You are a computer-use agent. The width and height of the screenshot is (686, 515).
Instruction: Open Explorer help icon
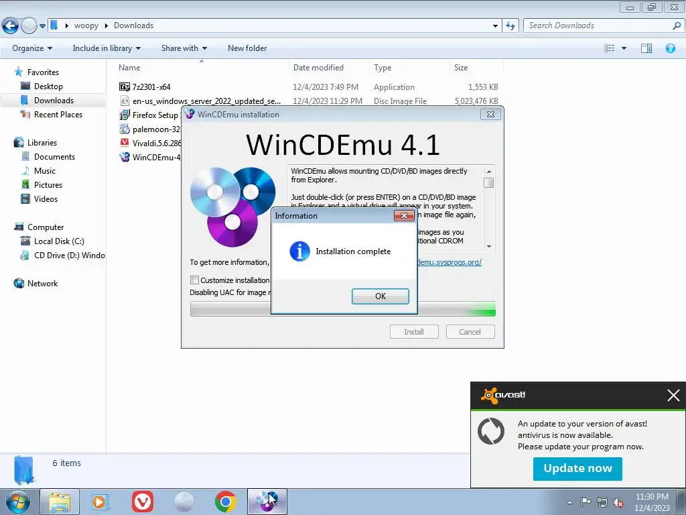pos(670,48)
